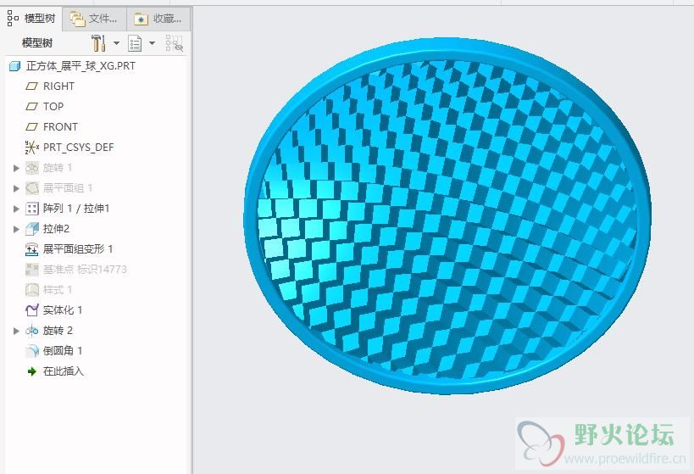
Task: Expand 阵列 1 / 拉伸1 pattern
Action: coord(16,209)
